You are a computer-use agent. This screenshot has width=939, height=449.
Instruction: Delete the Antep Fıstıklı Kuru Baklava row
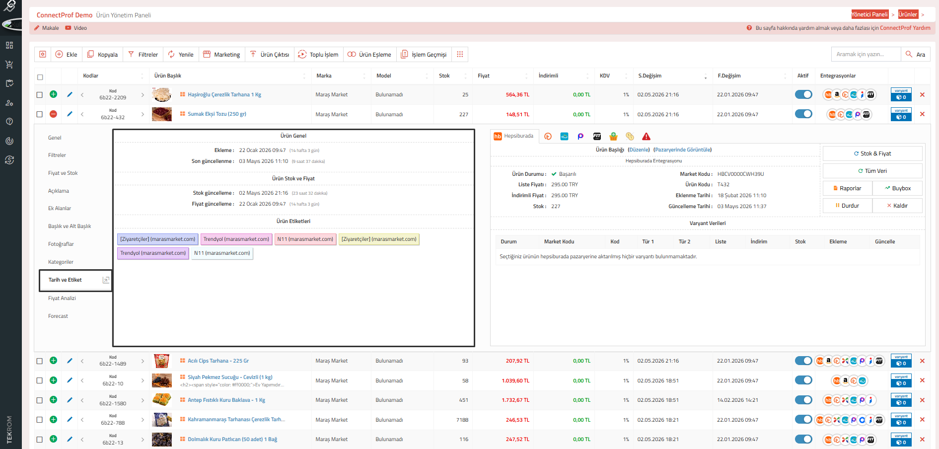coord(922,400)
